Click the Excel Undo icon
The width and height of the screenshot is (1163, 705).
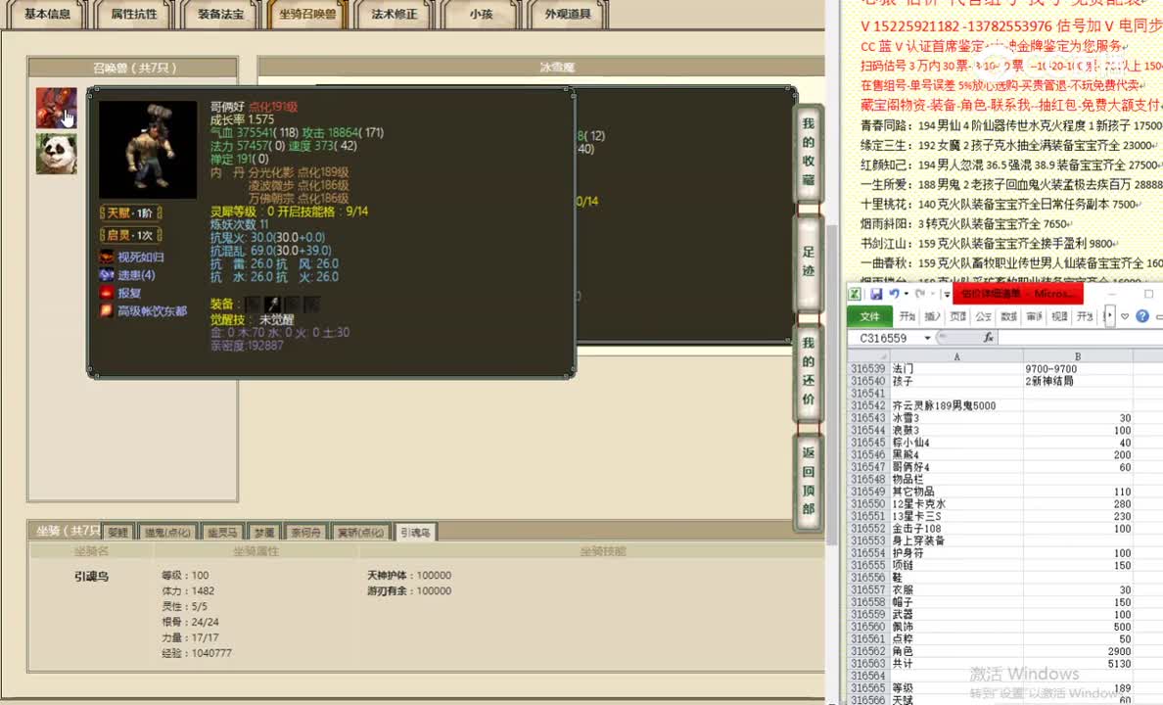point(895,294)
